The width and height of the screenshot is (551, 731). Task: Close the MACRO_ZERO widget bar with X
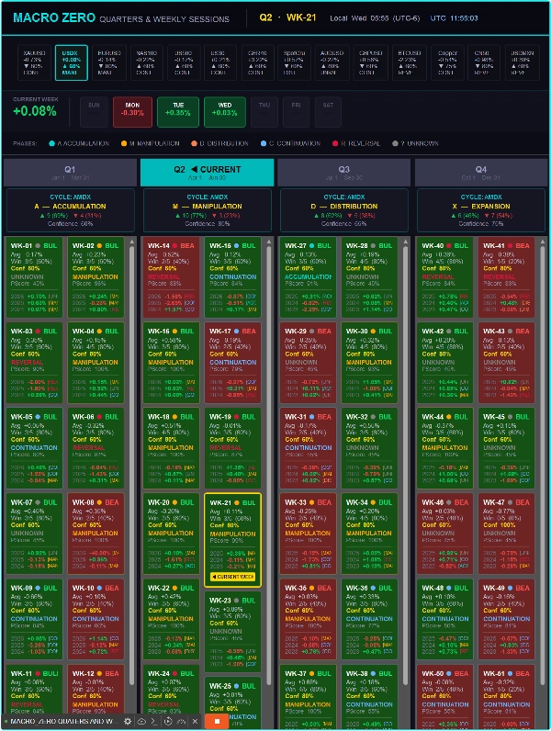pos(195,721)
